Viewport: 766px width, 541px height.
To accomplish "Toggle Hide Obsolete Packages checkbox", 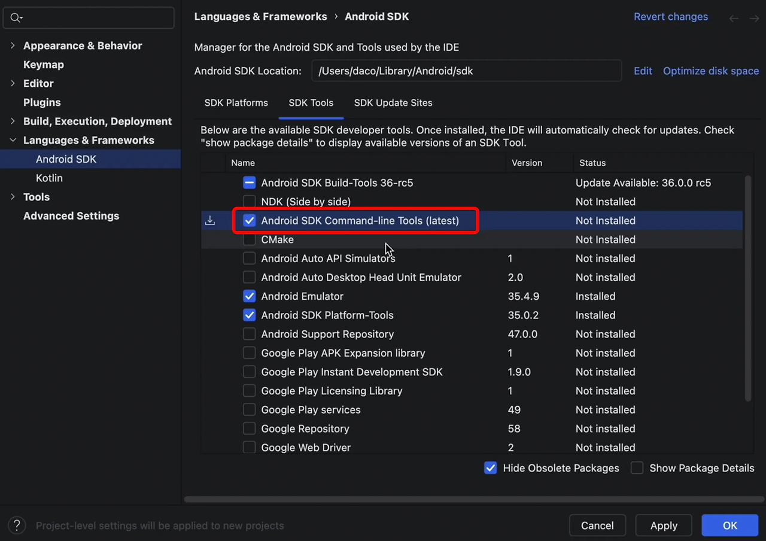I will point(491,468).
